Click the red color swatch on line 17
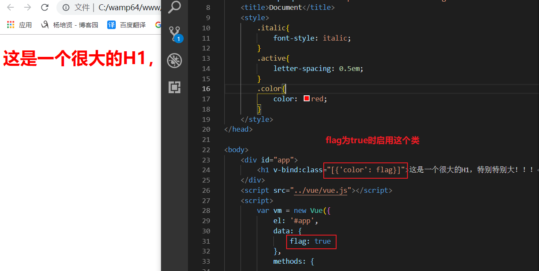The image size is (539, 271). (x=306, y=99)
